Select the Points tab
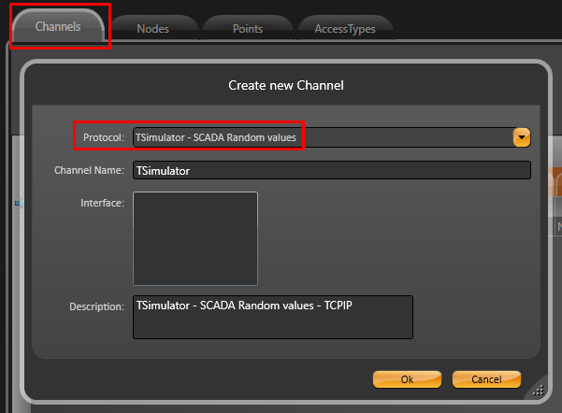Screen dimensions: 562x413 [247, 29]
